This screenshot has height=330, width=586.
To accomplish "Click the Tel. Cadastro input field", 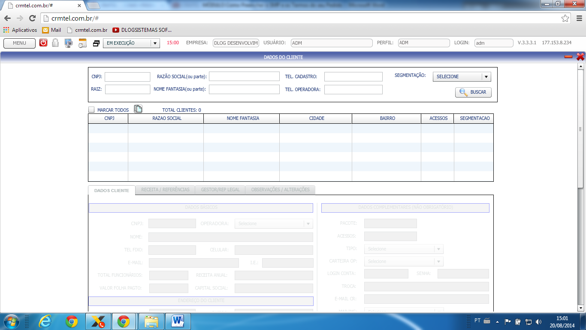I will click(x=353, y=76).
